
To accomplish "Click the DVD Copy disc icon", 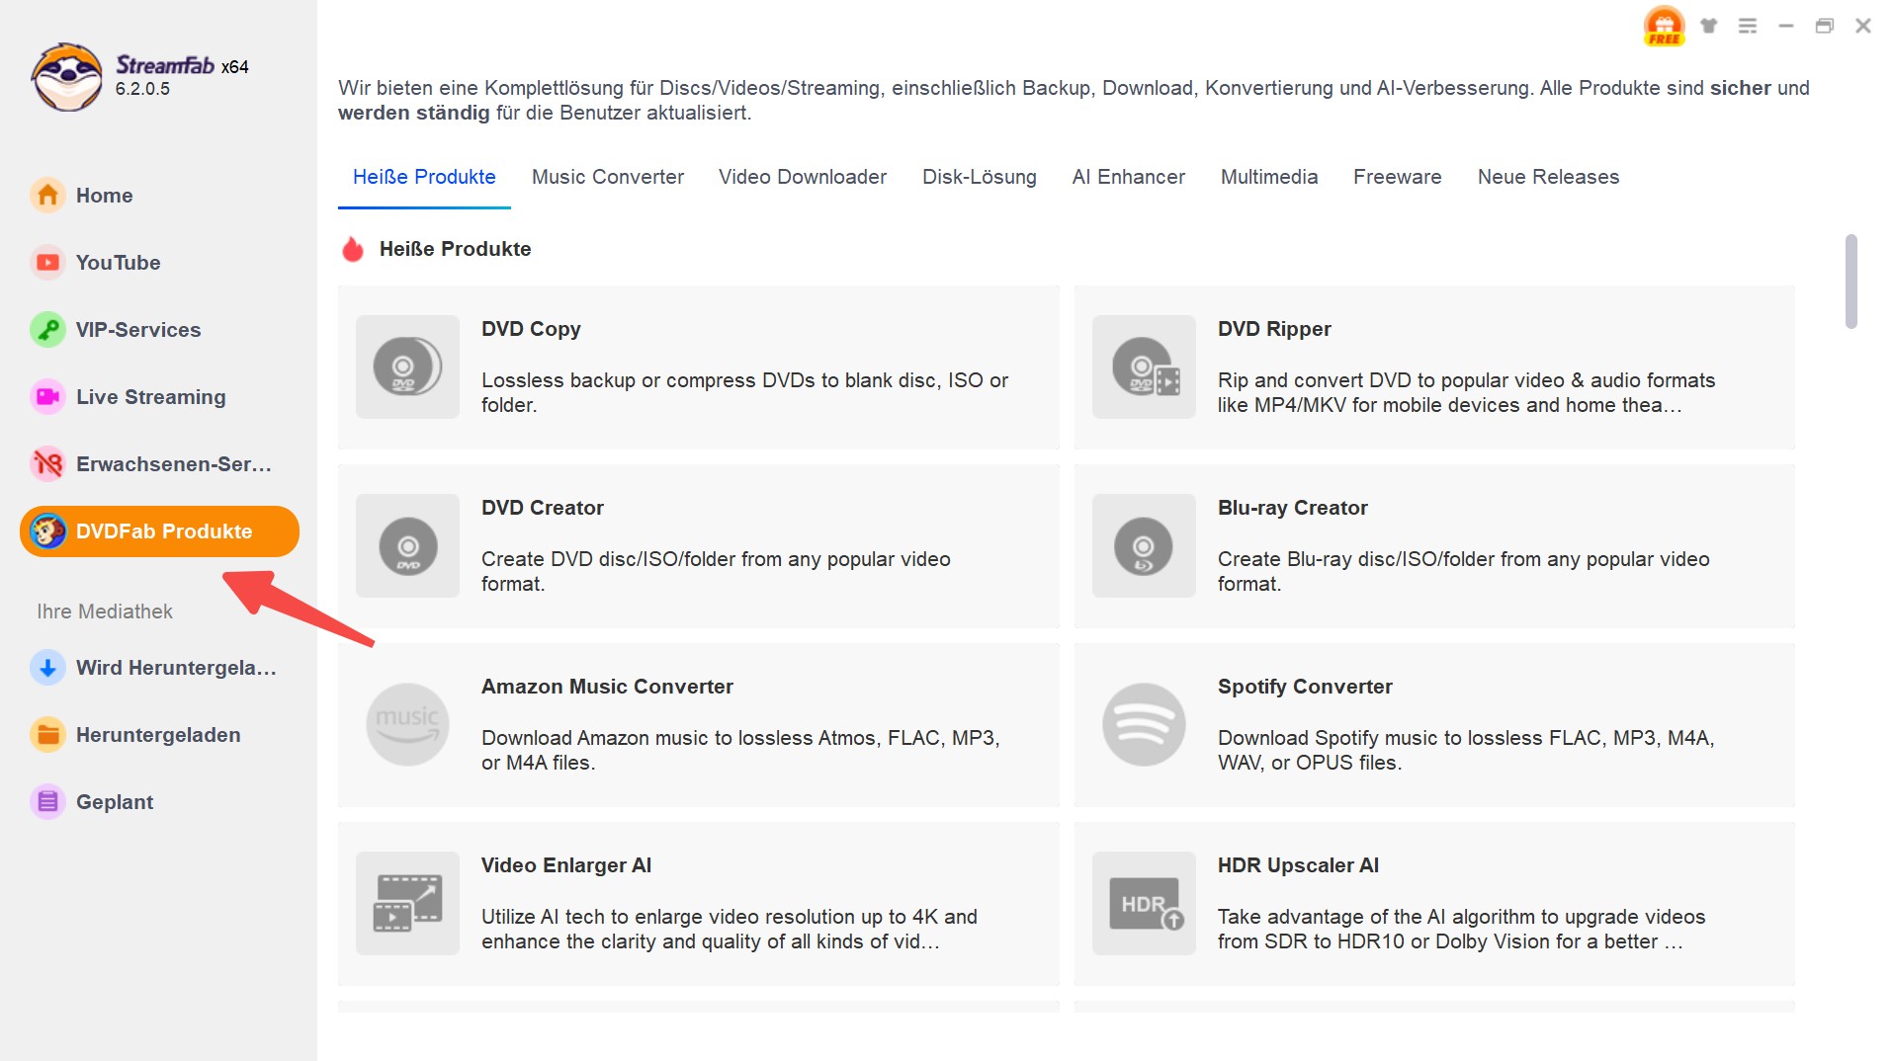I will coord(407,367).
